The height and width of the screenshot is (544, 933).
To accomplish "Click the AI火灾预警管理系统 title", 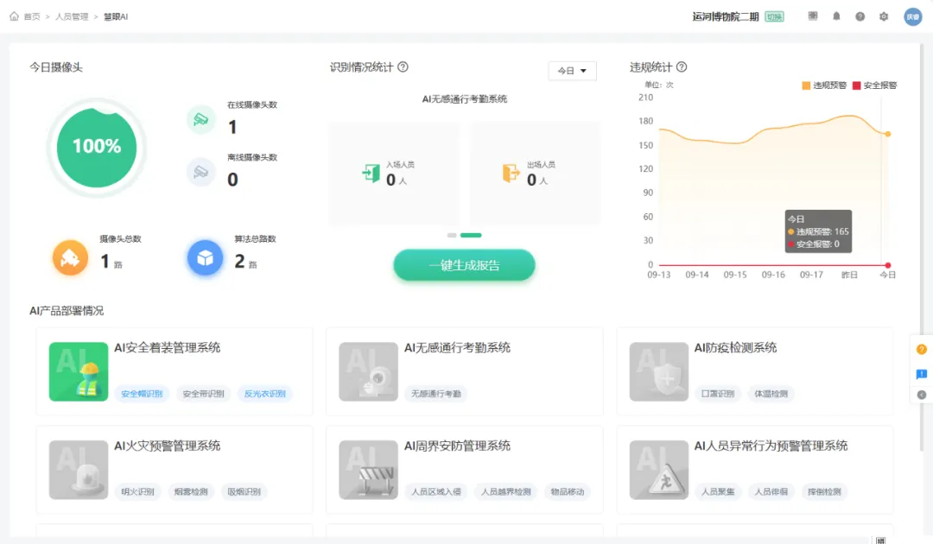I will pyautogui.click(x=168, y=446).
